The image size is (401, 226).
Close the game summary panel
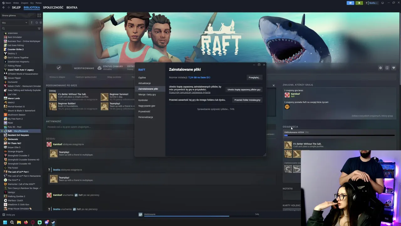point(273,85)
